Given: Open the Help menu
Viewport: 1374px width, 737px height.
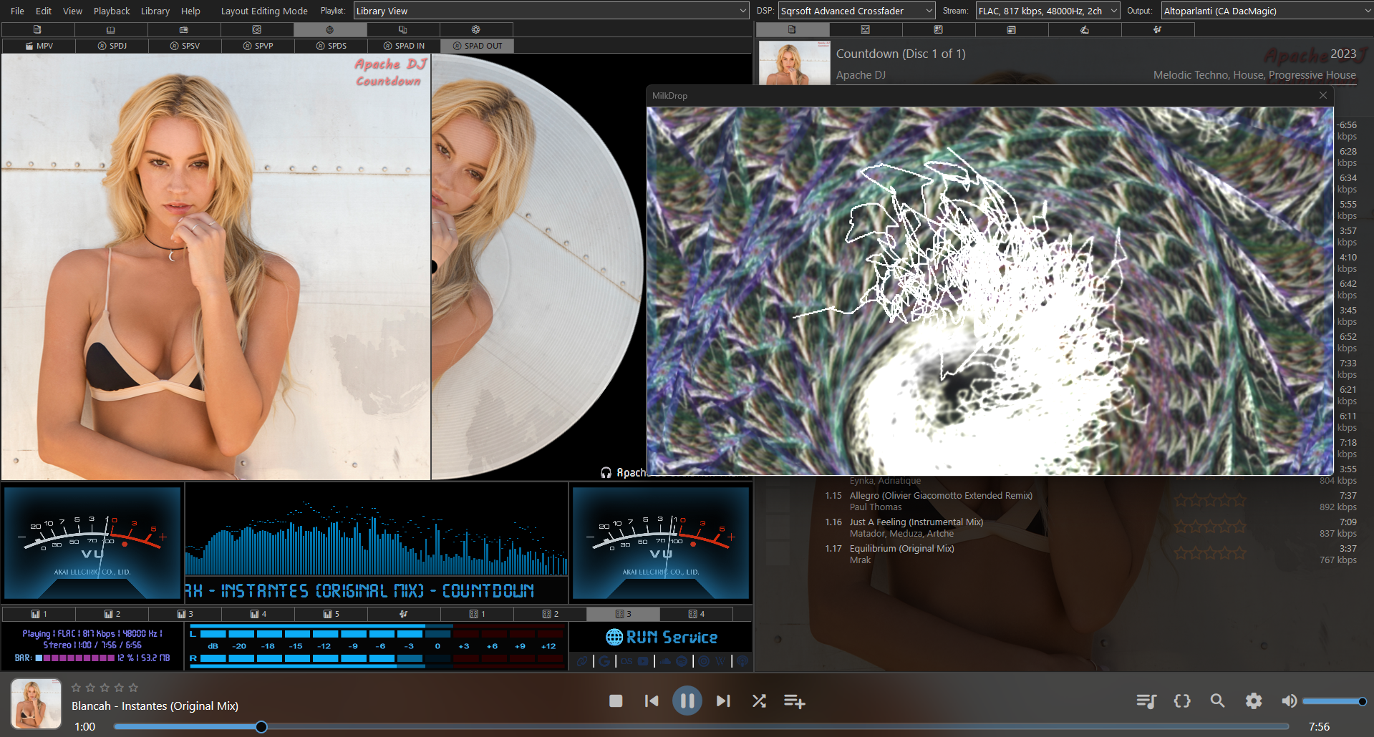Looking at the screenshot, I should click(x=190, y=11).
